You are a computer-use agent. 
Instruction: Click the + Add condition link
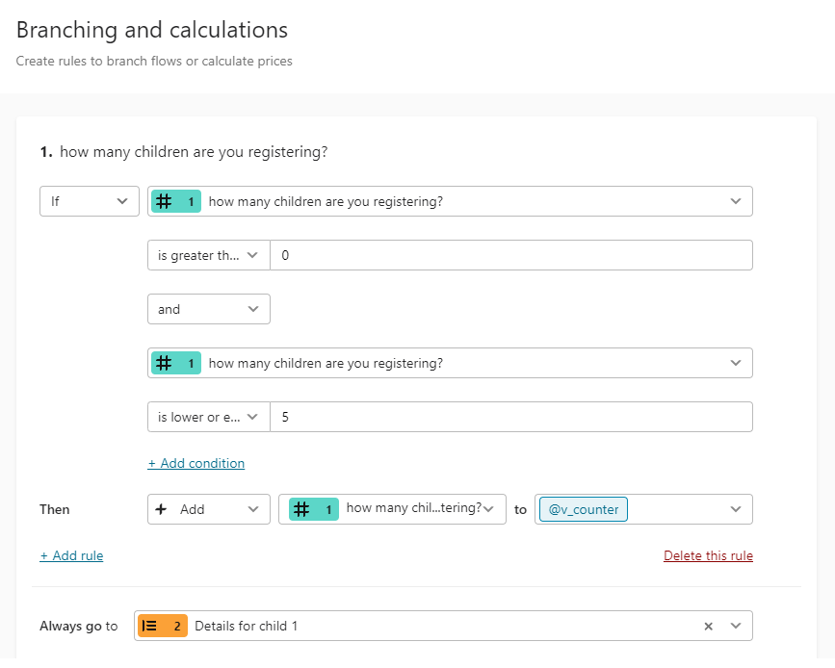(196, 464)
